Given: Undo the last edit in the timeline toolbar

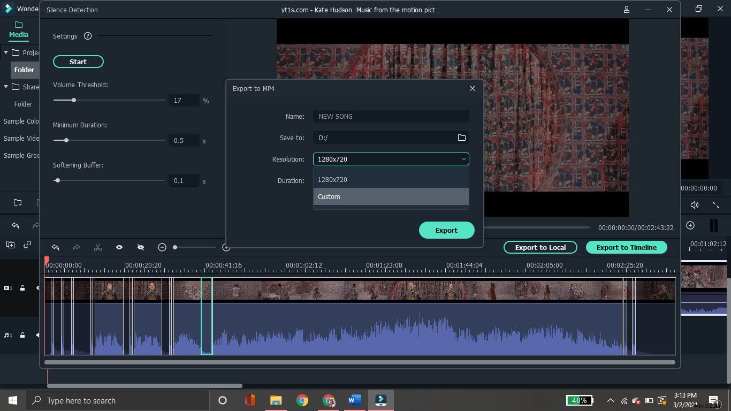Looking at the screenshot, I should coord(56,247).
